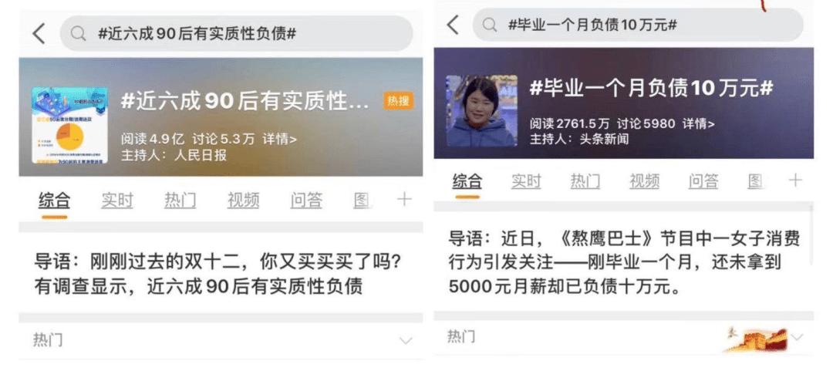This screenshot has height=371, width=833.
Task: Open 详情> under 阅读2761.5万
Action: [x=699, y=124]
